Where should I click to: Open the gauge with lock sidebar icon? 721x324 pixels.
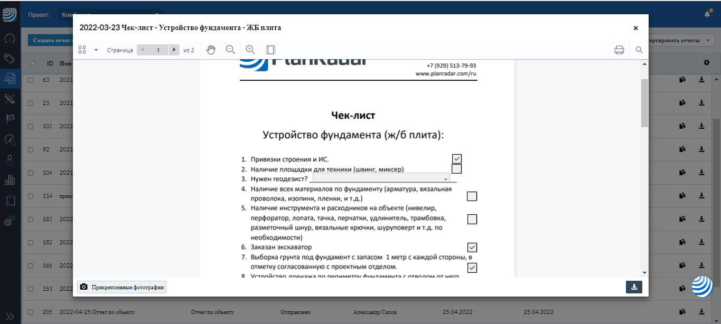10,139
